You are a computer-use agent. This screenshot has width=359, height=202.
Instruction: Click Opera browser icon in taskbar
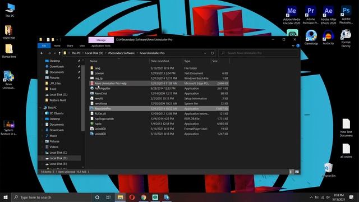(x=132, y=197)
